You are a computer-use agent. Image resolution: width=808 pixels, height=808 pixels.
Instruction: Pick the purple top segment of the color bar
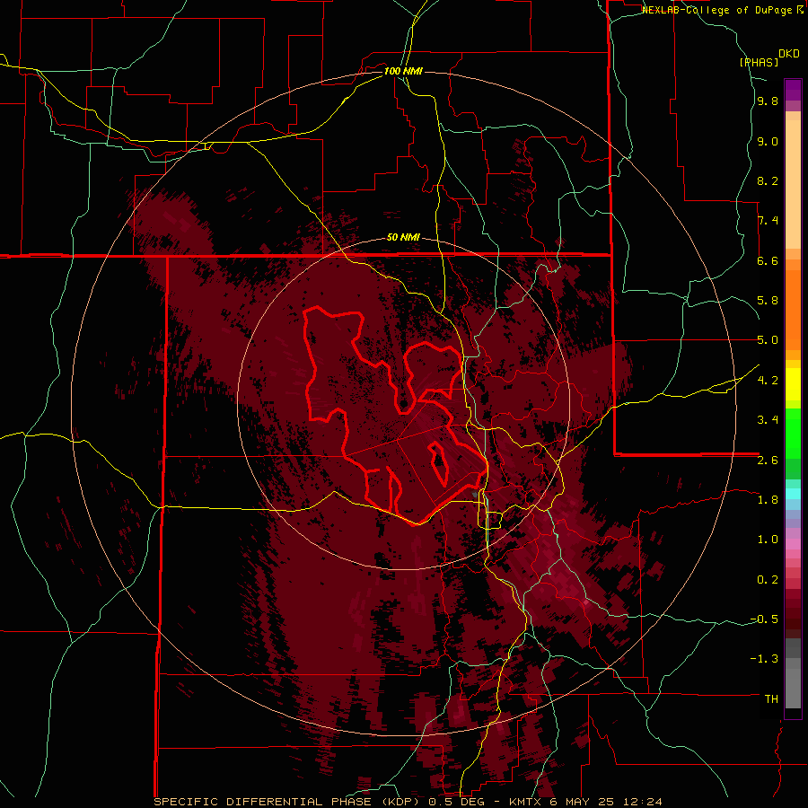(x=793, y=90)
